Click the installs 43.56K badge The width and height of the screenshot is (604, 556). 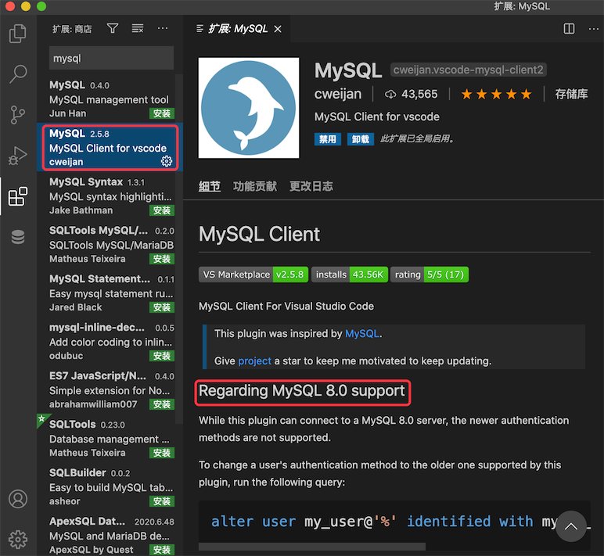pyautogui.click(x=350, y=274)
